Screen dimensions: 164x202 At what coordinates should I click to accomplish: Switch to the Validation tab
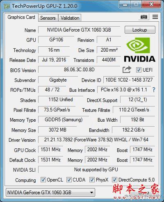click(70, 18)
